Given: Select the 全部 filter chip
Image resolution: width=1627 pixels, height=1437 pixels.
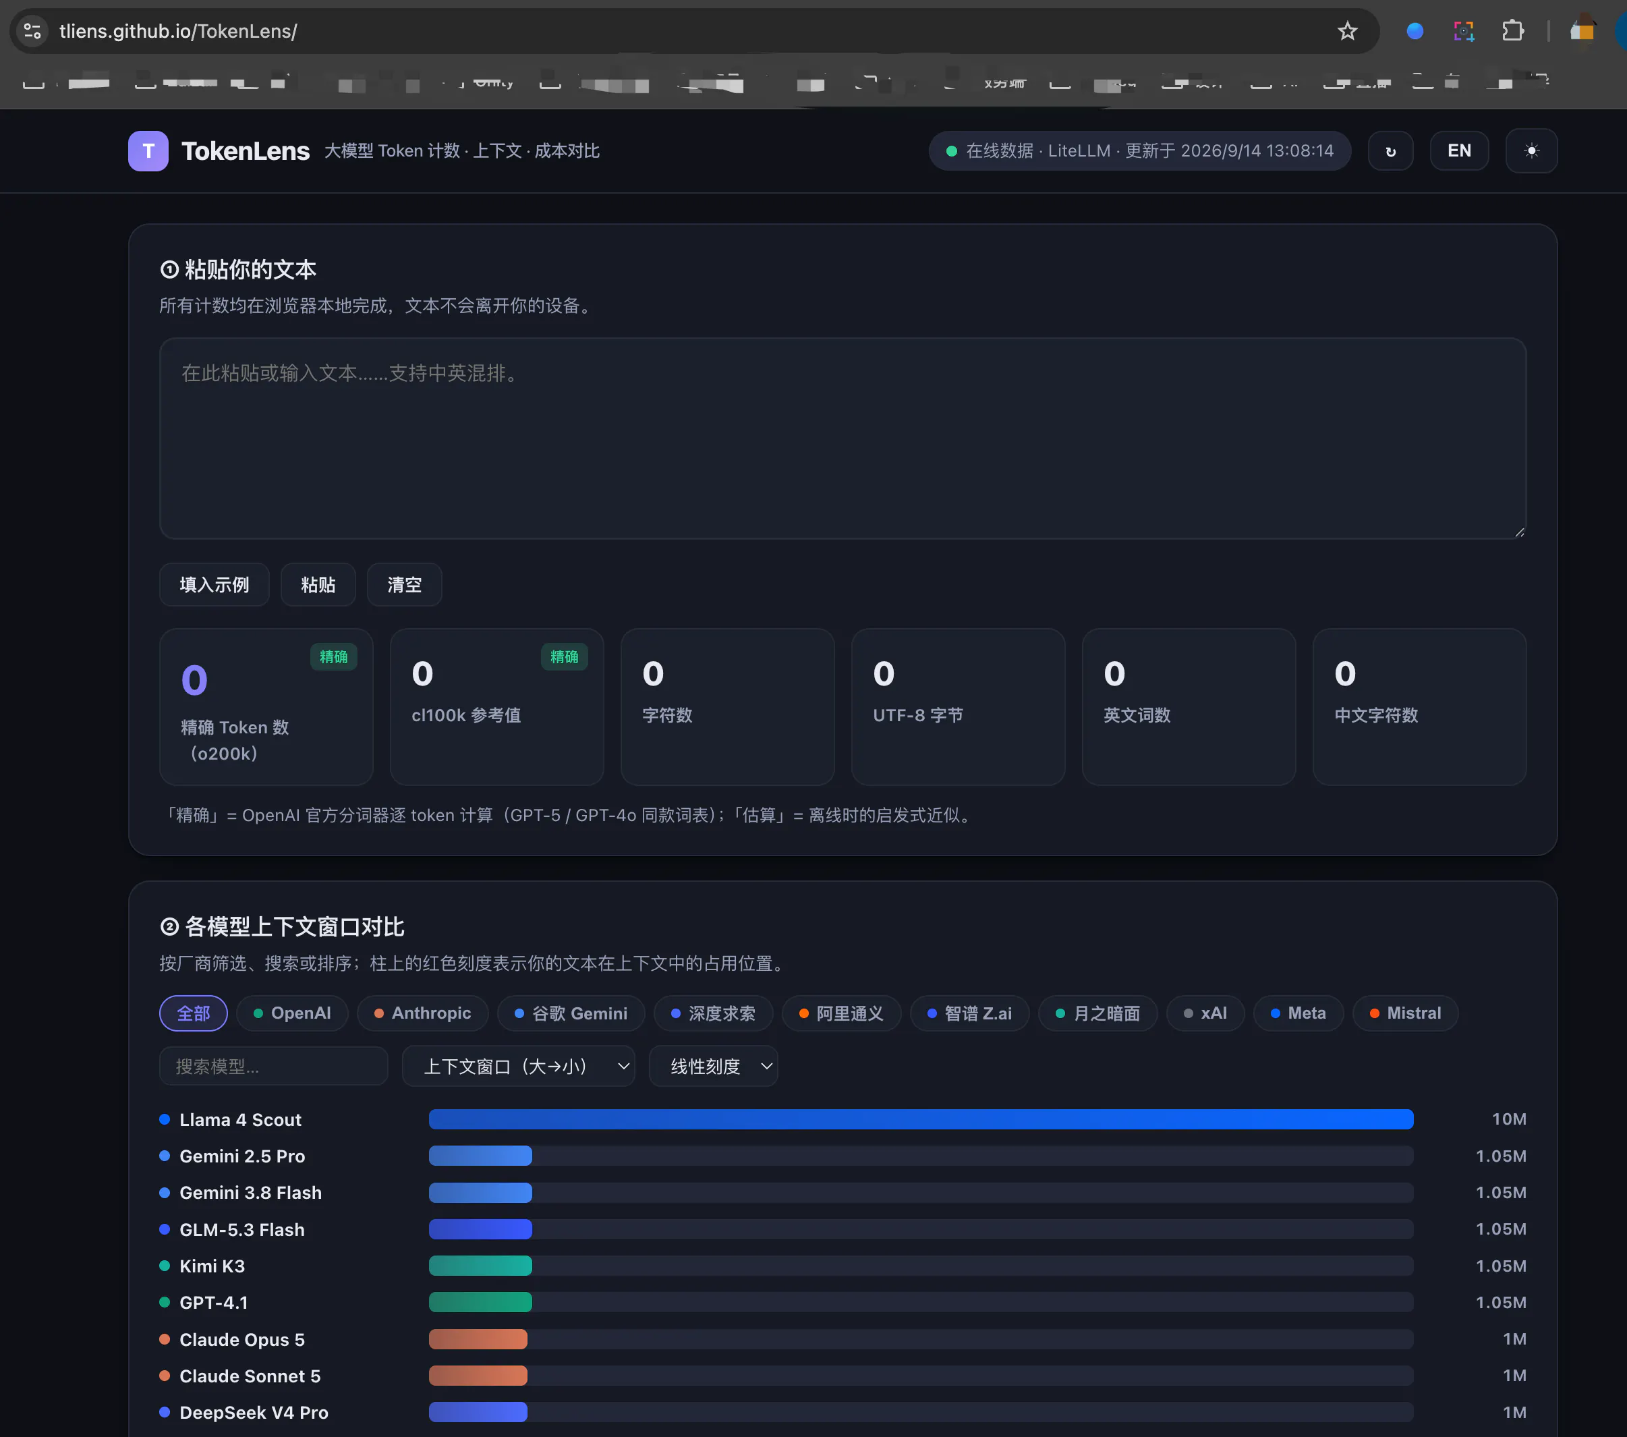Looking at the screenshot, I should tap(194, 1013).
